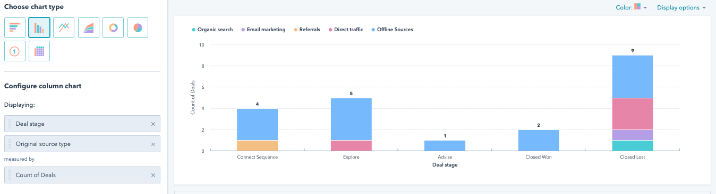
Task: Click the Closed Lost axis label
Action: tap(633, 158)
